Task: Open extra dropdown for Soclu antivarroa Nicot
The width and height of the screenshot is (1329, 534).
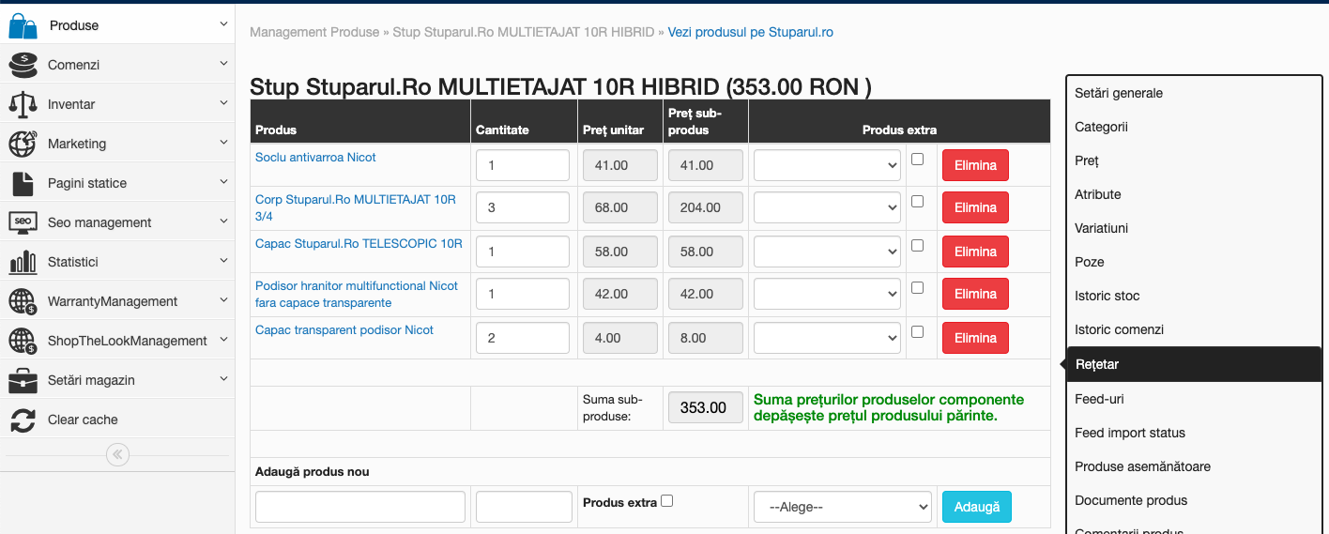Action: 827,165
